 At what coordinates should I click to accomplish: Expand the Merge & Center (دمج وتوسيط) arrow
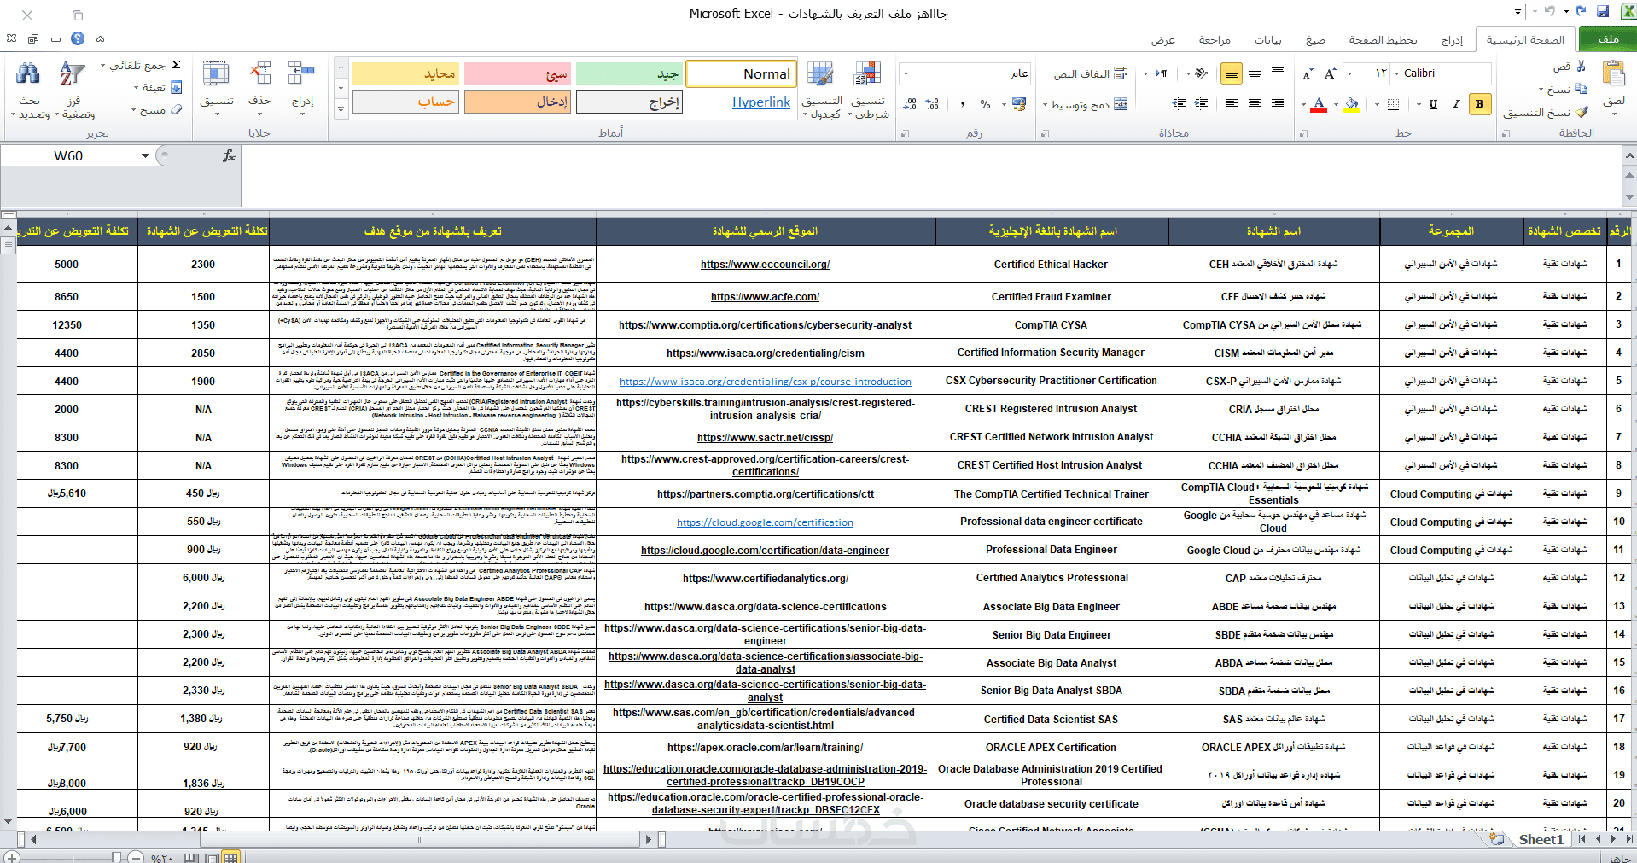(1046, 105)
